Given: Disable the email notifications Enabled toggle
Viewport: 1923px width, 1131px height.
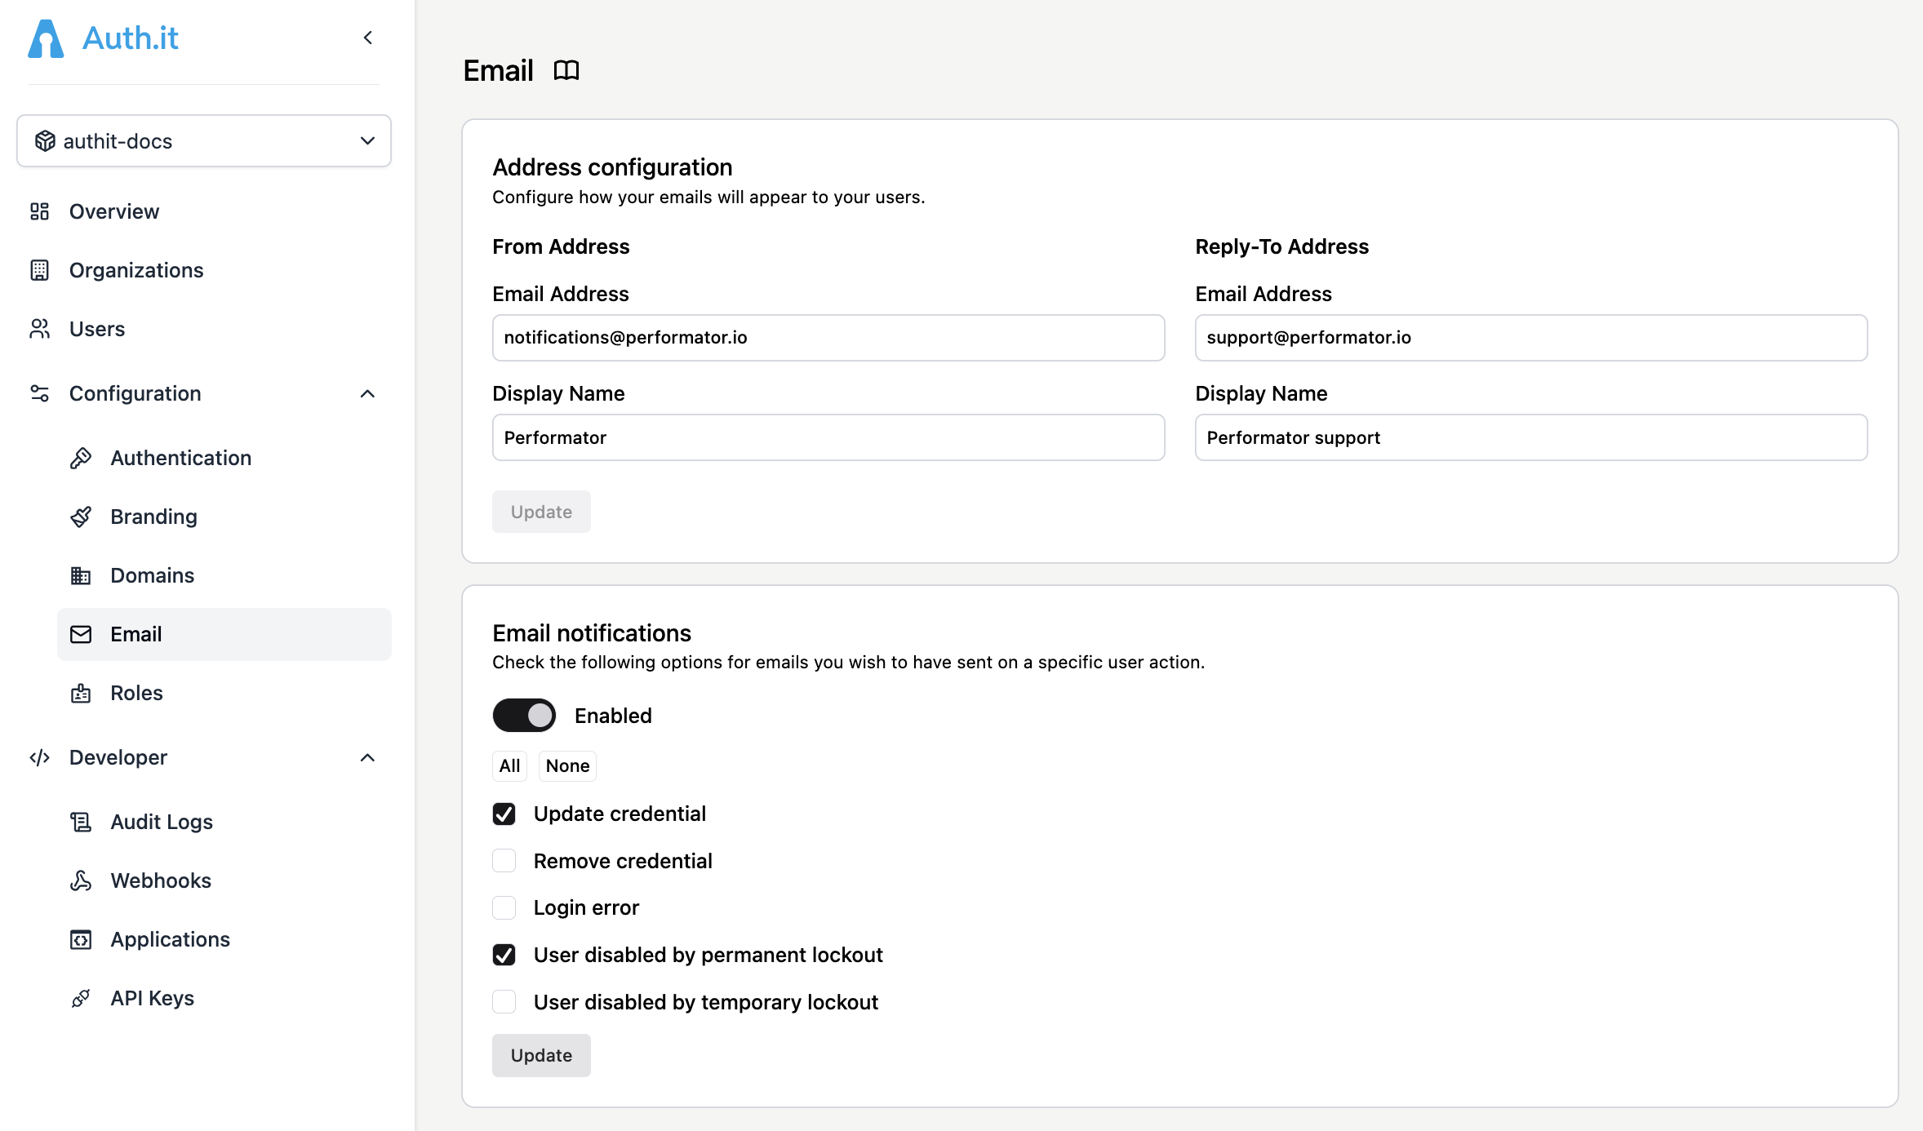Looking at the screenshot, I should [x=523, y=715].
